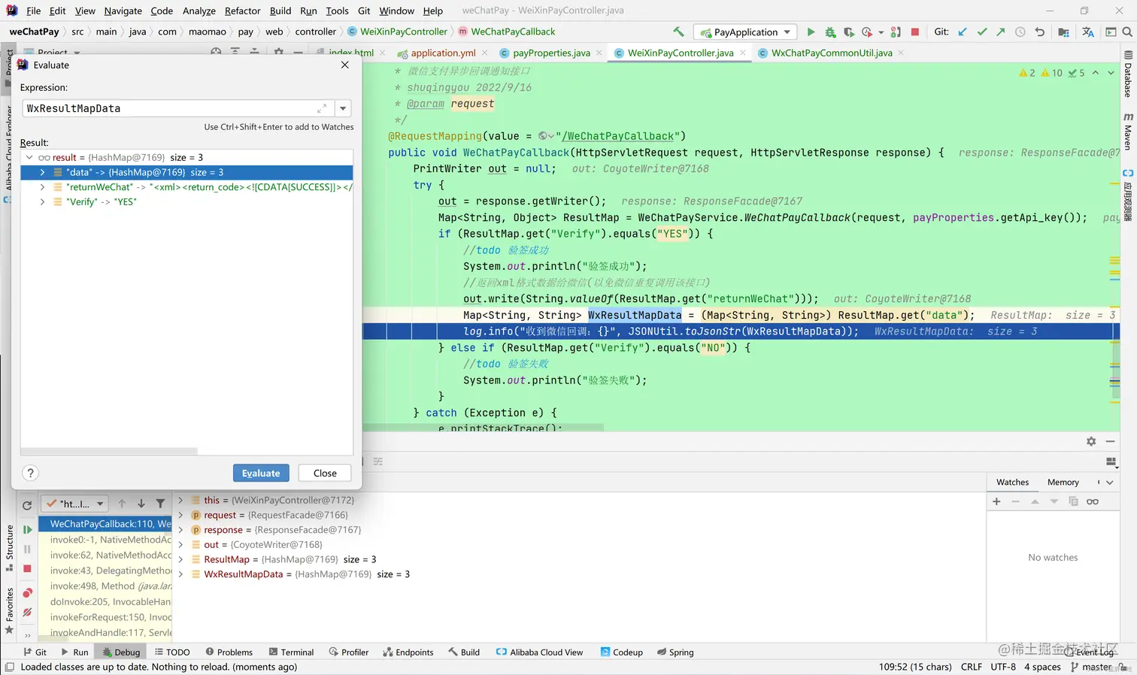Open Alibaba Cloud View tool window
The width and height of the screenshot is (1137, 675).
539,652
